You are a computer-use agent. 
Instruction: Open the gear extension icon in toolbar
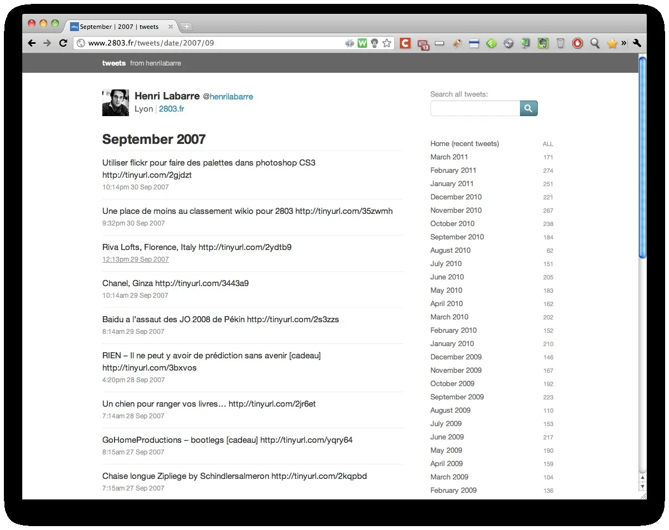pos(508,43)
